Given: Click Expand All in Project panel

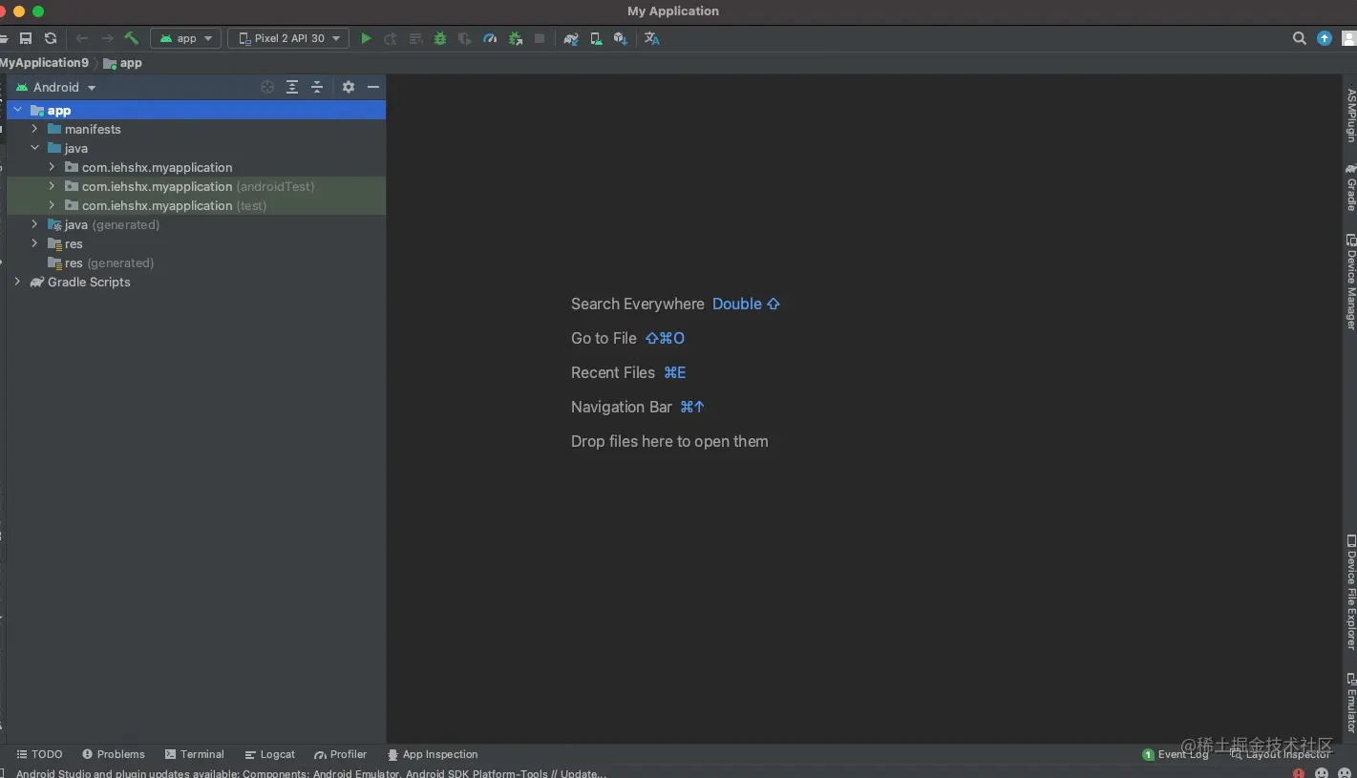Looking at the screenshot, I should 292,87.
